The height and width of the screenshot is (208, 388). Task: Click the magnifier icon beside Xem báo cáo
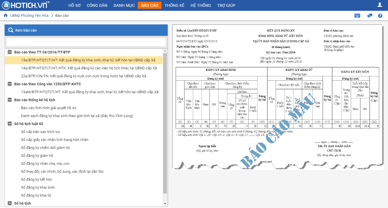[11, 30]
